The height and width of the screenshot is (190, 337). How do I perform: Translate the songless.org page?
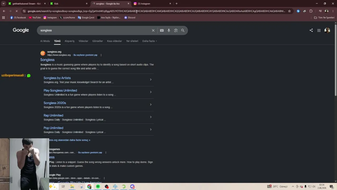click(x=85, y=55)
